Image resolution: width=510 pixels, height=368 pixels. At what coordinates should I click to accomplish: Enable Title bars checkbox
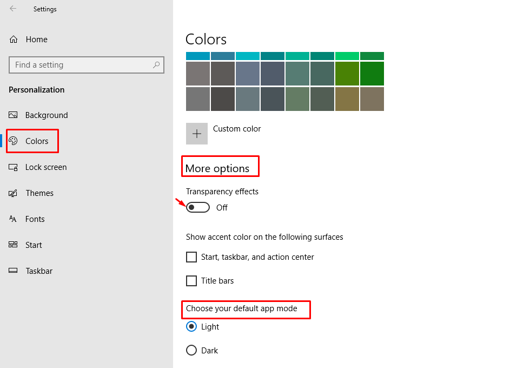[191, 281]
